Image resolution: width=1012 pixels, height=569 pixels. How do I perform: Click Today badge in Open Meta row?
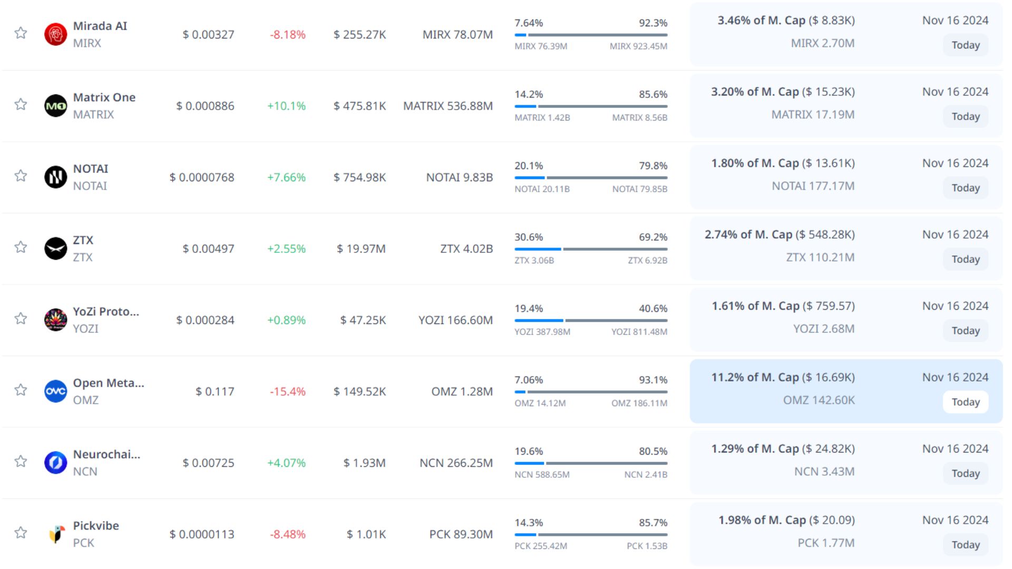(x=965, y=402)
